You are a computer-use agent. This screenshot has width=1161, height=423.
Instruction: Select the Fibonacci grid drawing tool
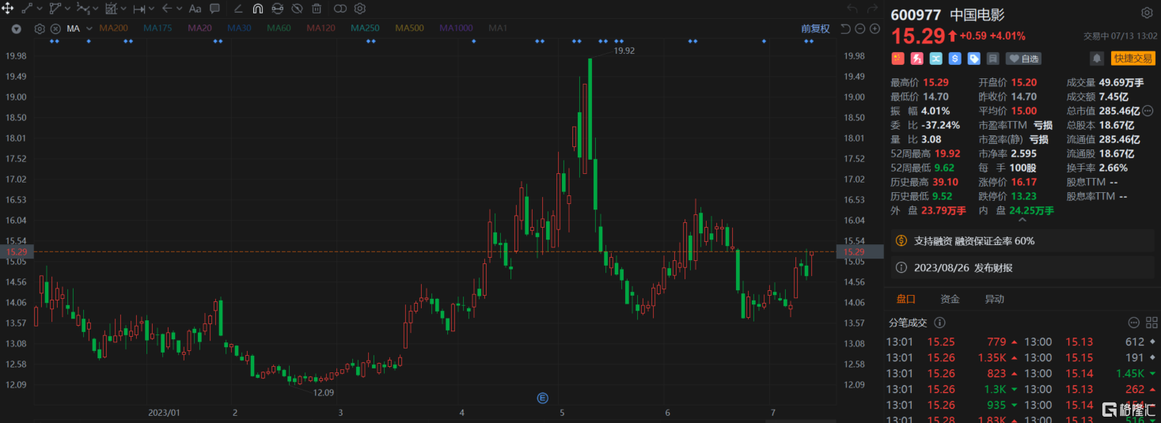click(x=111, y=9)
